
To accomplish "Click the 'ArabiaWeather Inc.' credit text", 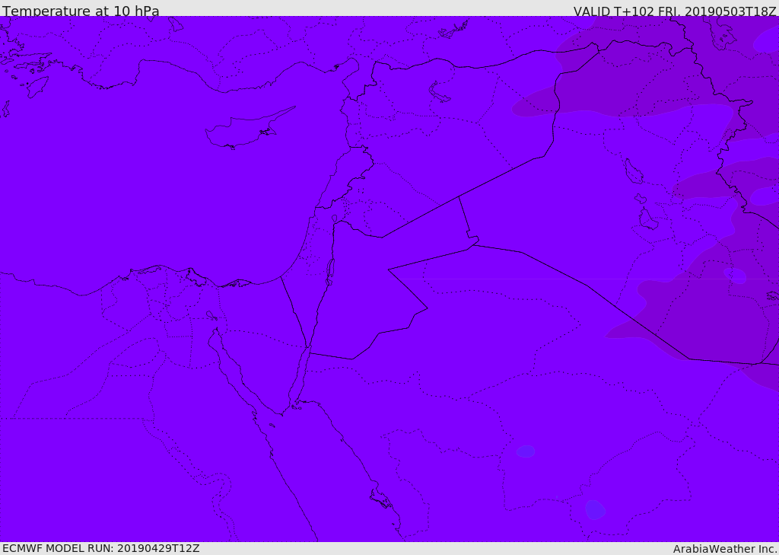I will coord(725,549).
